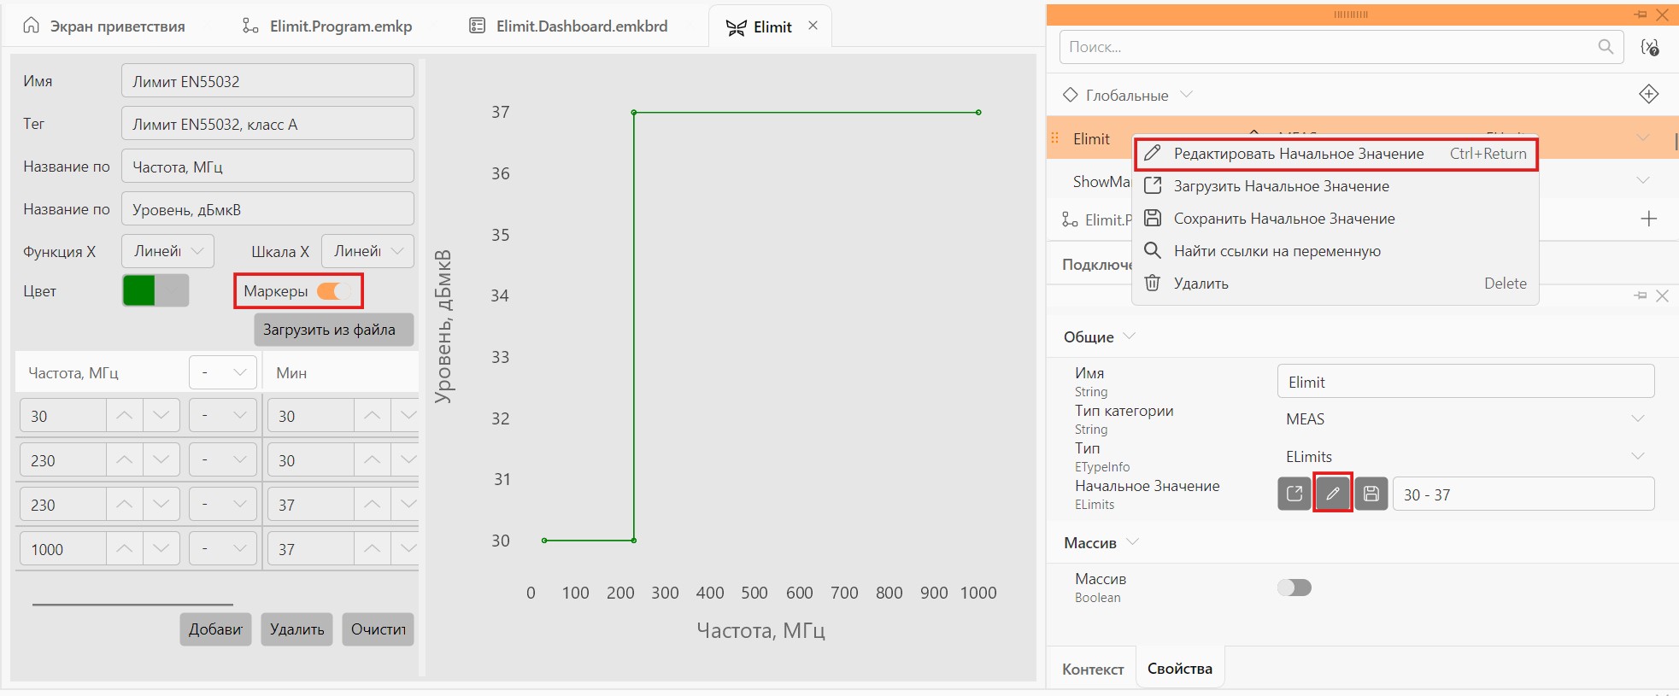Image resolution: width=1679 pixels, height=696 pixels.
Task: Expand the ShowMa variable row chevron
Action: click(1642, 180)
